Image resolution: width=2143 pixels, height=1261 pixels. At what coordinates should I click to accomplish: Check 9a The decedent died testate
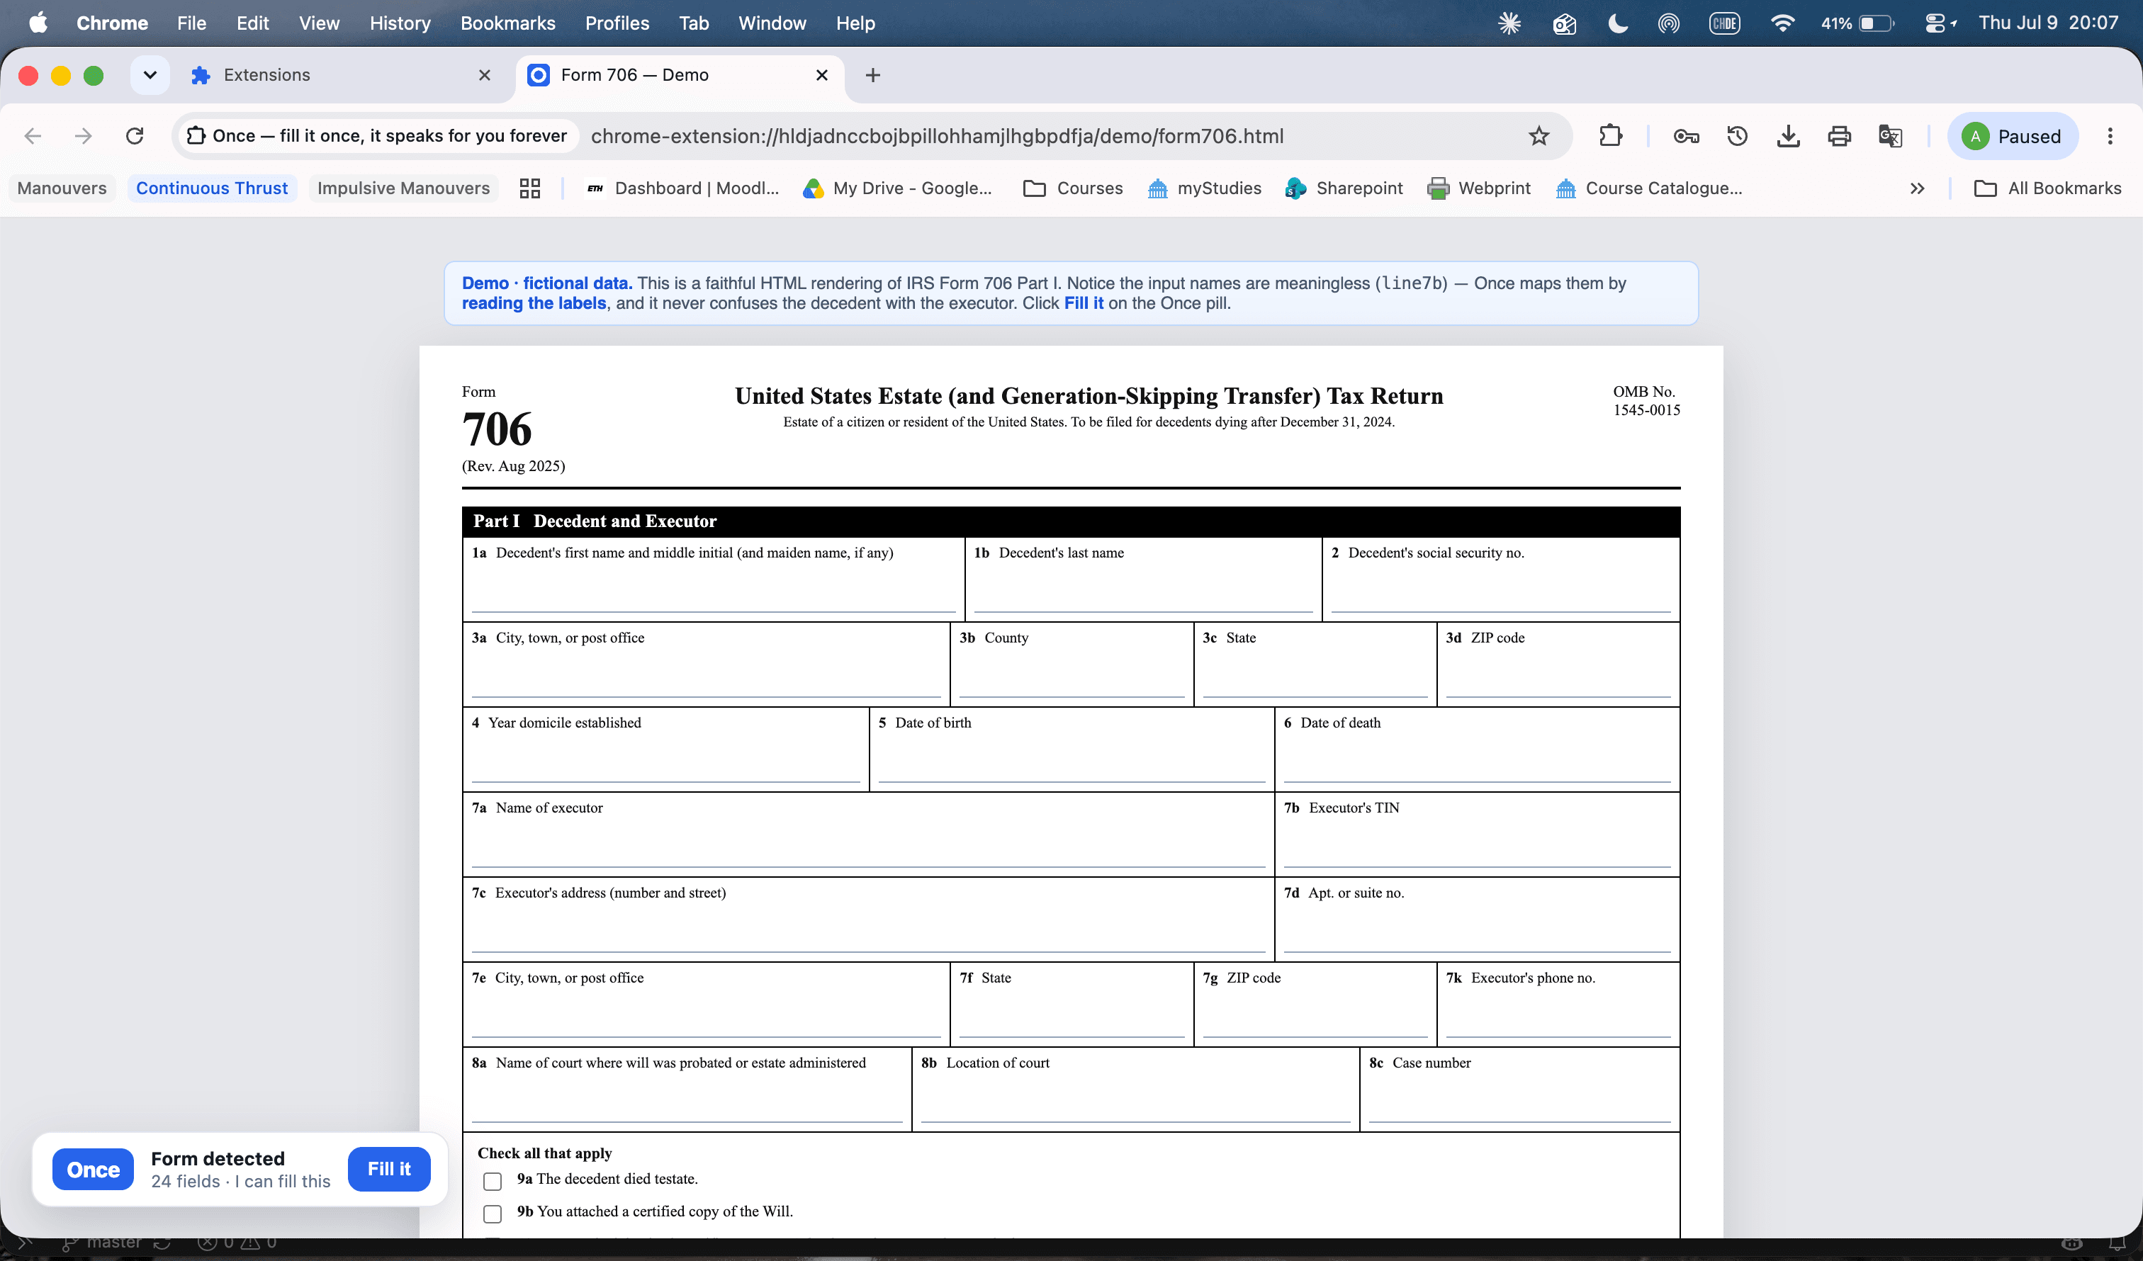click(493, 1181)
